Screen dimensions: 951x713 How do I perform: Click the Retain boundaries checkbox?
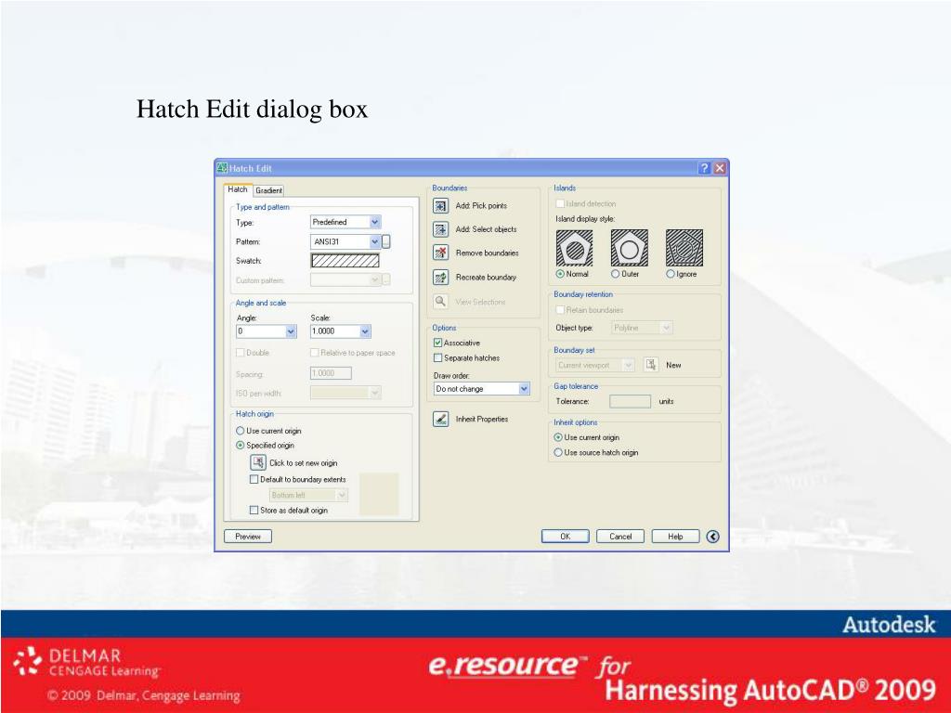click(560, 310)
